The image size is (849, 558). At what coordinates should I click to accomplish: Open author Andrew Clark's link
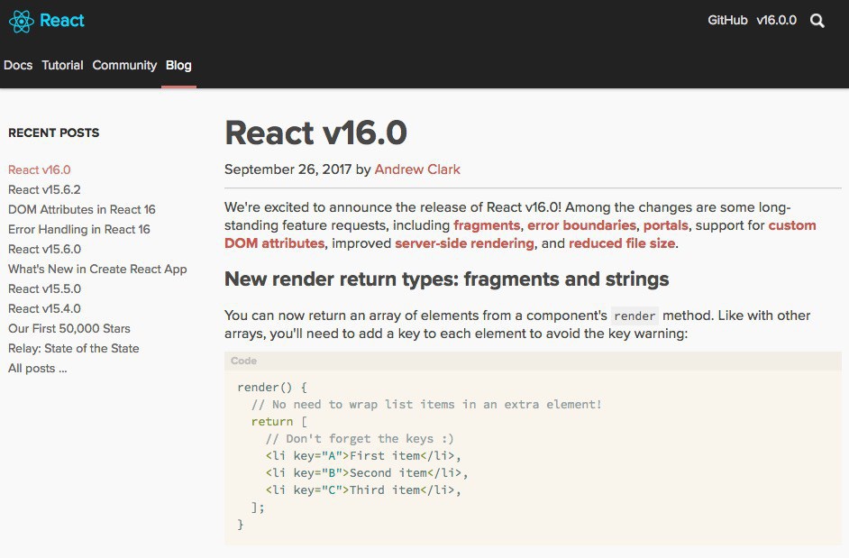[x=417, y=169]
